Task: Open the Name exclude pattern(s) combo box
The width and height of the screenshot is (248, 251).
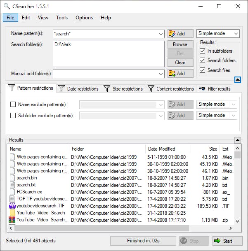Action: pos(122,105)
